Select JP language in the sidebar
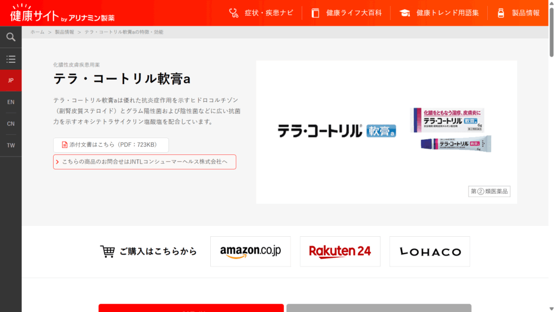 [x=11, y=81]
